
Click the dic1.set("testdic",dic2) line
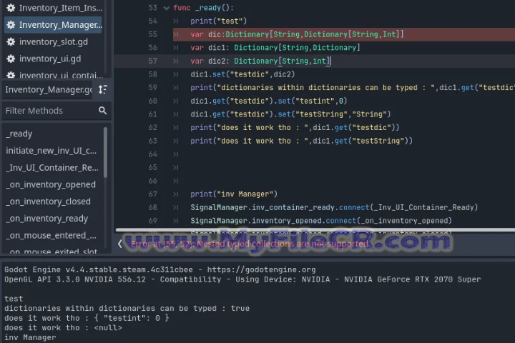(x=242, y=74)
